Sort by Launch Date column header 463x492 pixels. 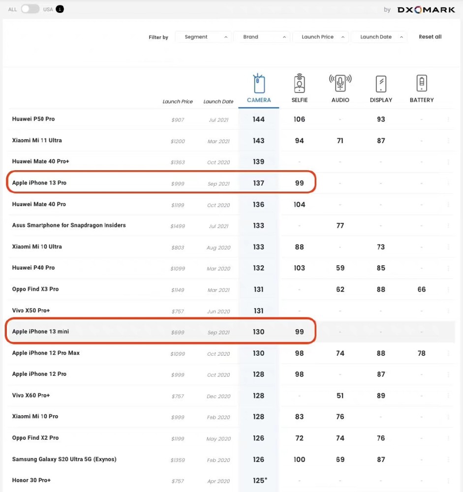pos(218,102)
